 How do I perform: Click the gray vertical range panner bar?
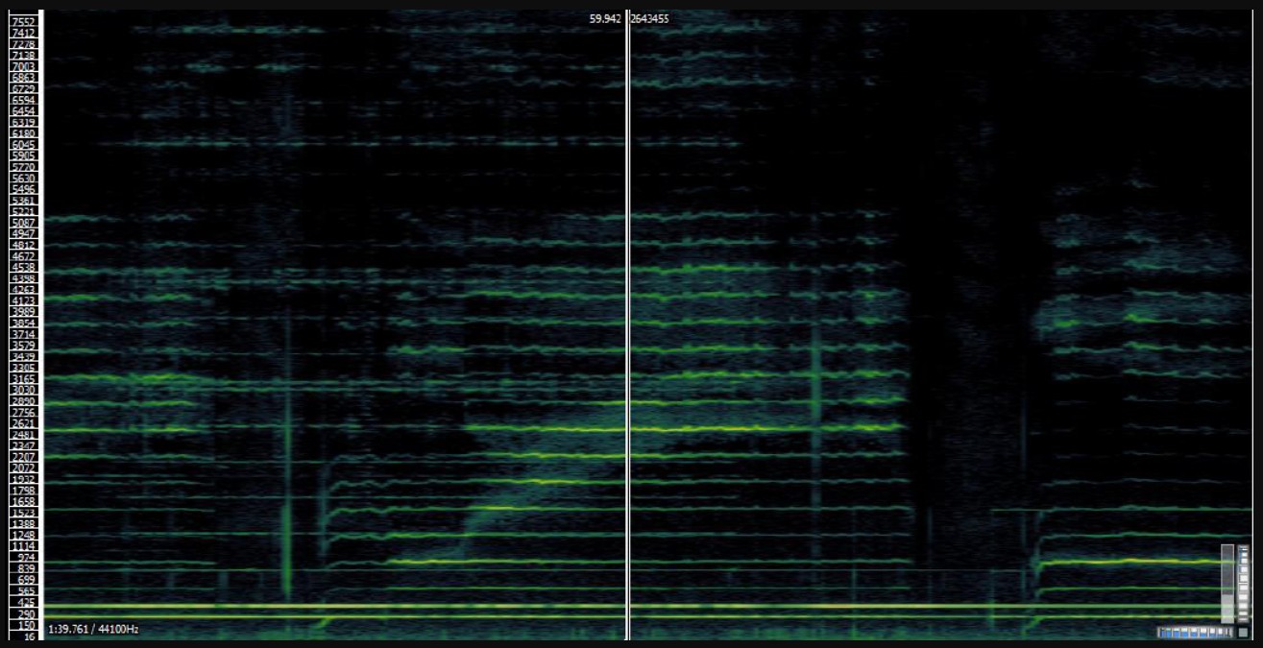pos(1227,583)
